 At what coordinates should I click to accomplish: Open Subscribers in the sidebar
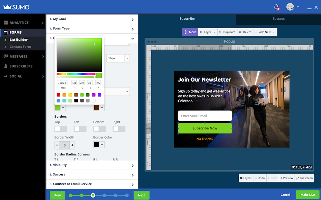(22, 66)
